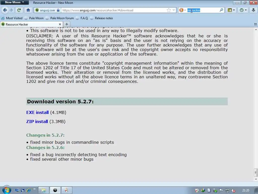Click the 'Download version 5.2.7:' heading
The width and height of the screenshot is (258, 194).
point(60,102)
